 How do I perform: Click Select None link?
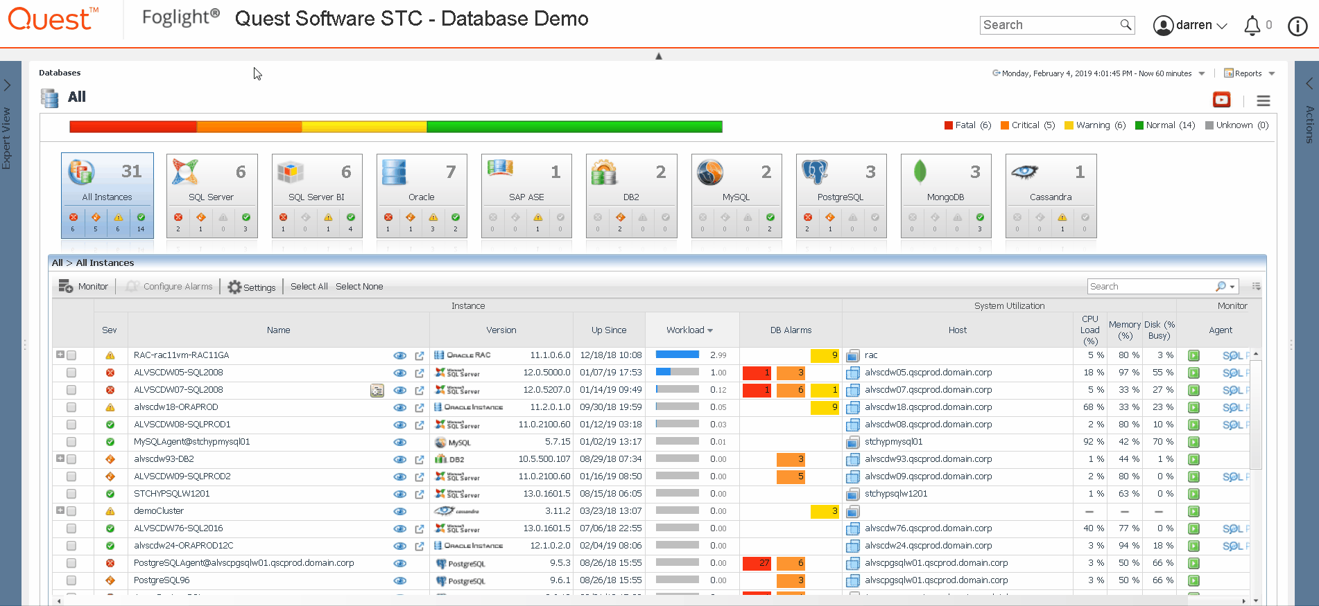pos(359,286)
